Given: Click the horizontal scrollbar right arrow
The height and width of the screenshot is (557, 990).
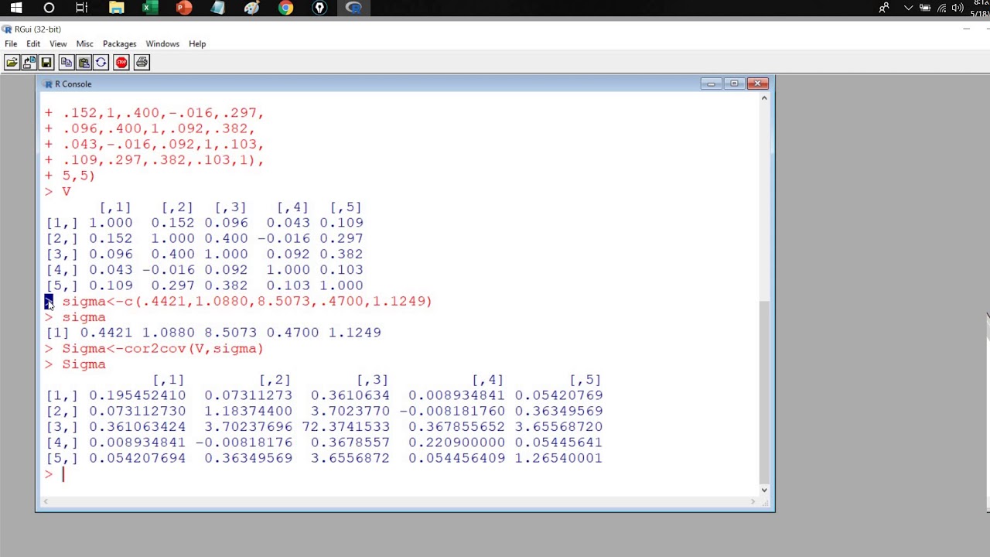Looking at the screenshot, I should 753,502.
